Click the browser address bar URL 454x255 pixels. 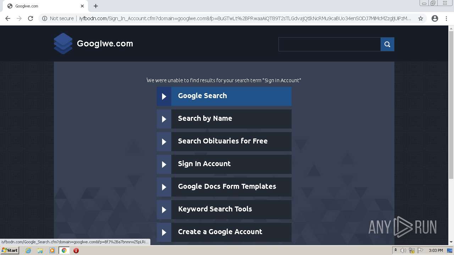245,18
